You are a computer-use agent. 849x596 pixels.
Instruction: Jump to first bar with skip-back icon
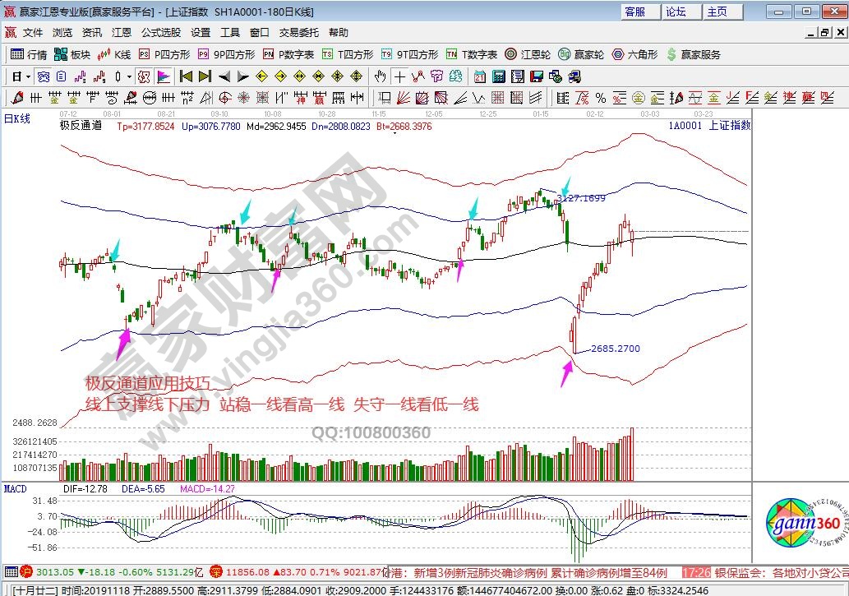coord(186,76)
